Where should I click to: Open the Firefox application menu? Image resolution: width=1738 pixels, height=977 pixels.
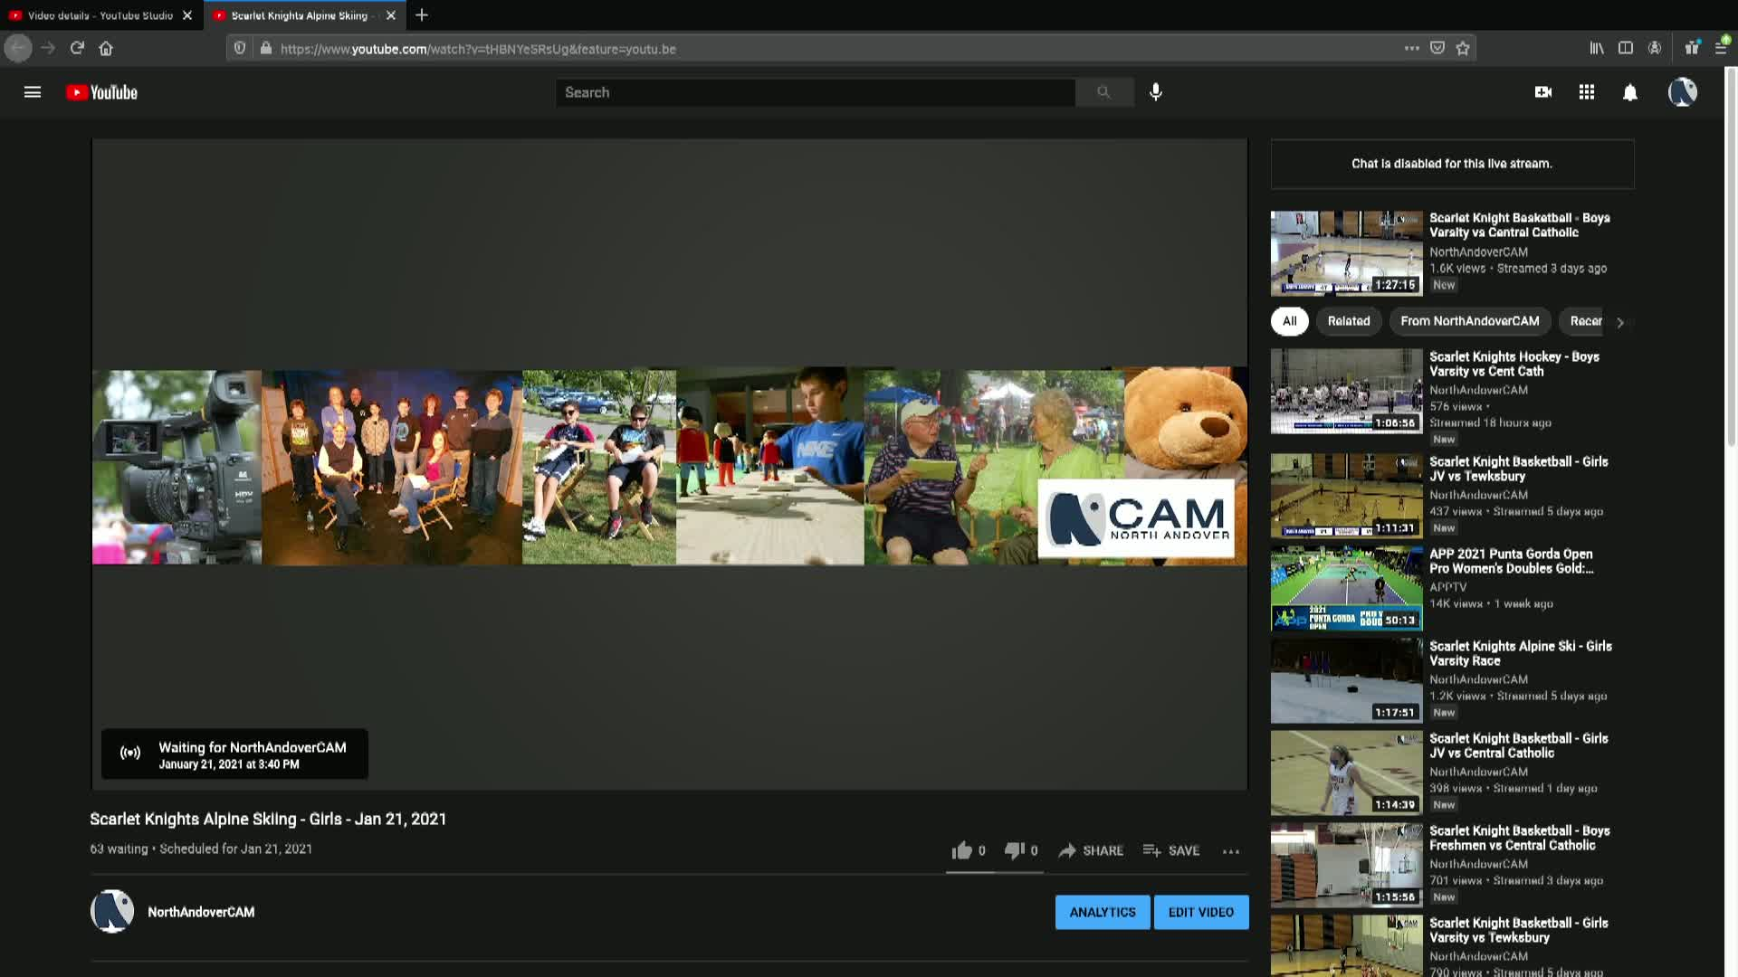[1721, 48]
